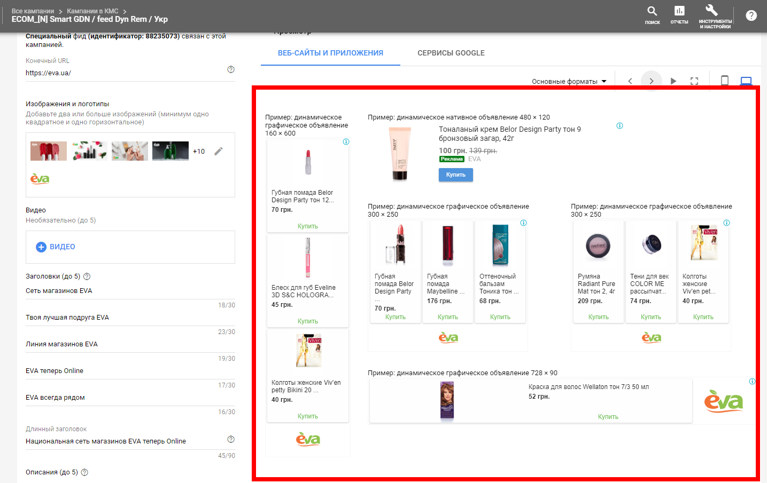Screen dimensions: 767x483
Task: Expand the Основные форматы dropdown
Action: [569, 82]
